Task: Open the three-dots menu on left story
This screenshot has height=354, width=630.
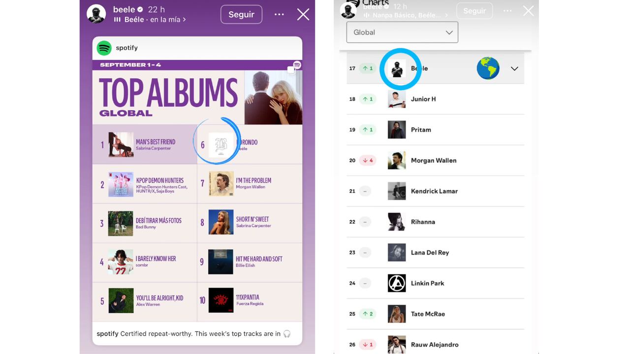Action: click(279, 14)
